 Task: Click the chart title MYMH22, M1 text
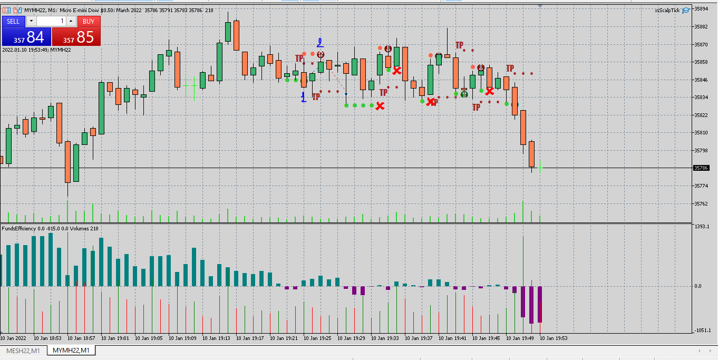point(41,10)
